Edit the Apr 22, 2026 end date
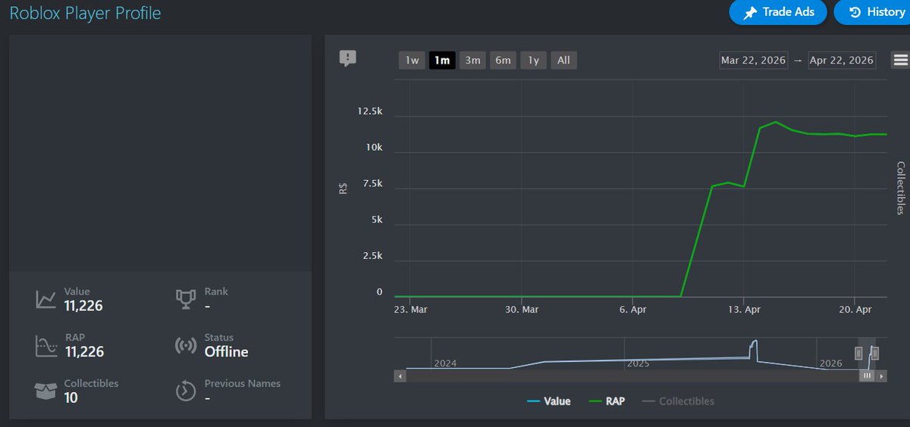Viewport: 910px width, 427px height. 842,60
